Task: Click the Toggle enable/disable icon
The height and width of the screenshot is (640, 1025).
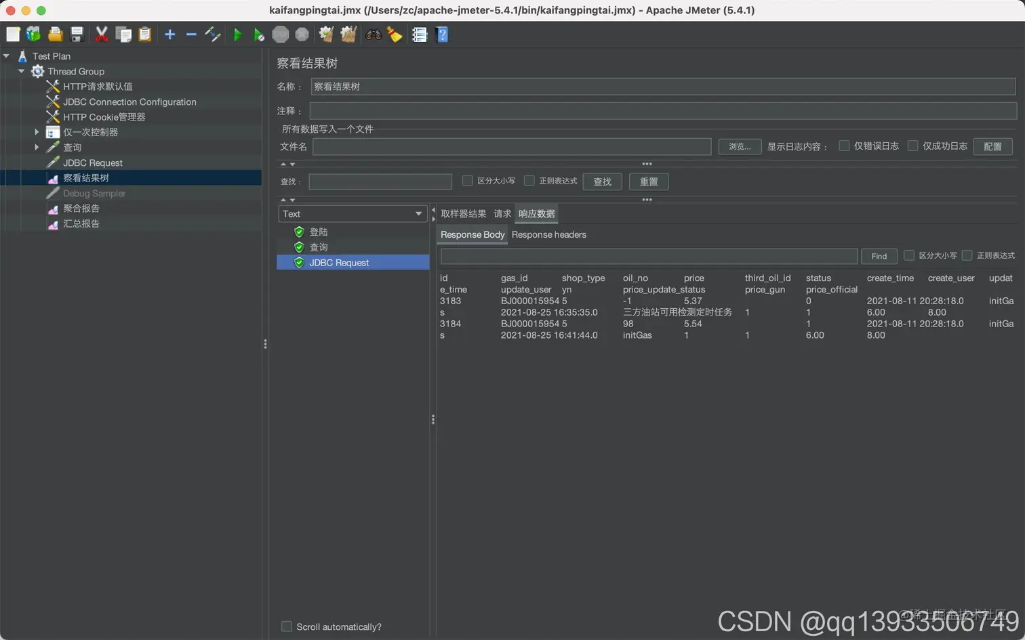Action: point(213,35)
